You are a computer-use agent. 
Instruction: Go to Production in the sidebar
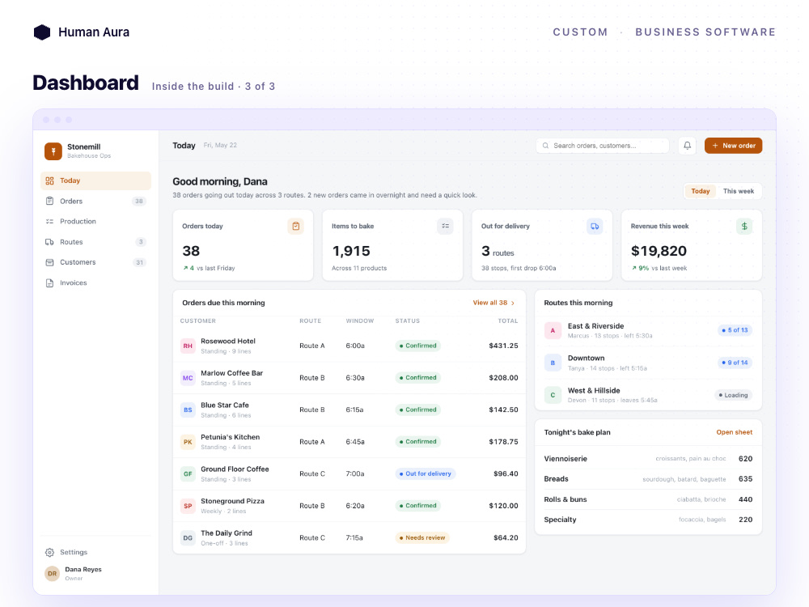95,222
